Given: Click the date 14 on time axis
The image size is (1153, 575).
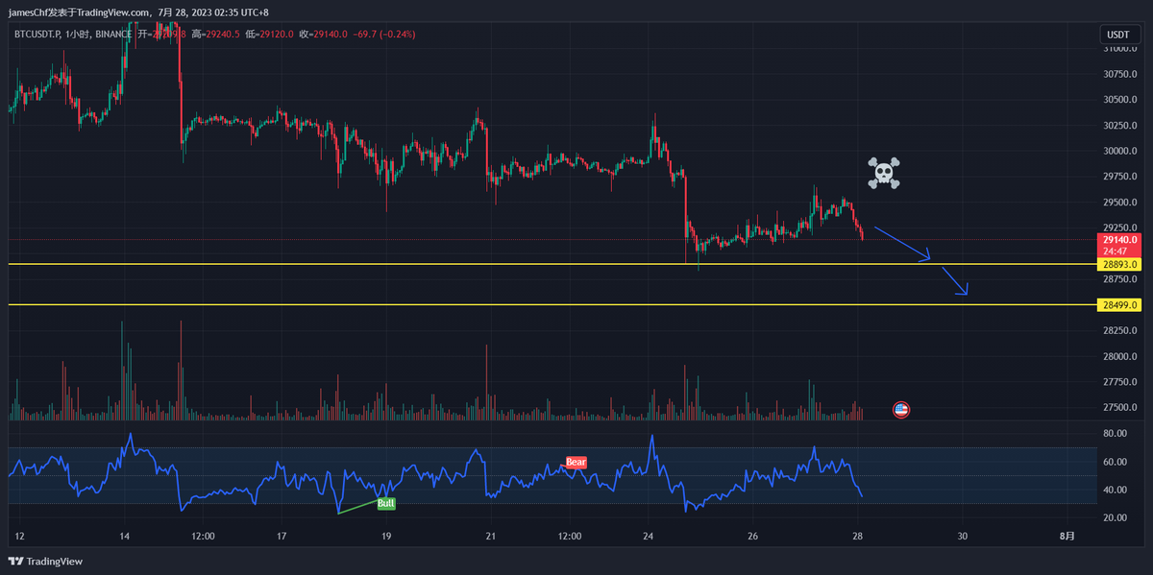Looking at the screenshot, I should coord(124,537).
